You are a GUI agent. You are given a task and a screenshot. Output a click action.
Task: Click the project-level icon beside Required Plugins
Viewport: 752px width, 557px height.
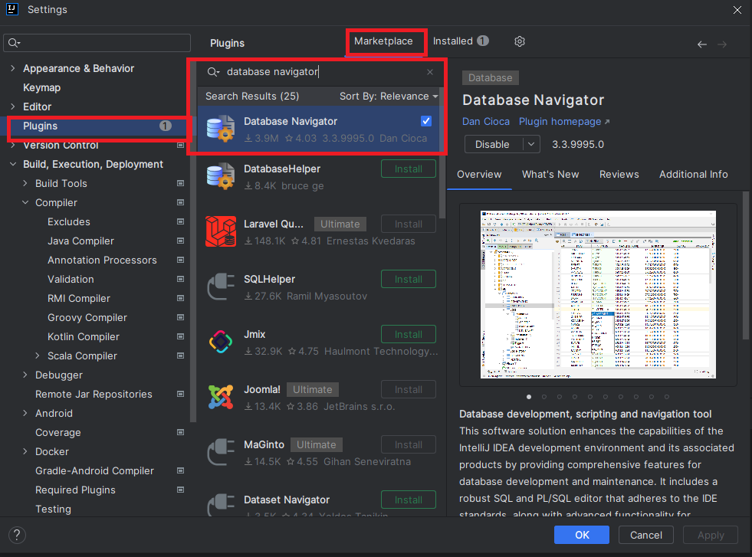click(x=180, y=490)
